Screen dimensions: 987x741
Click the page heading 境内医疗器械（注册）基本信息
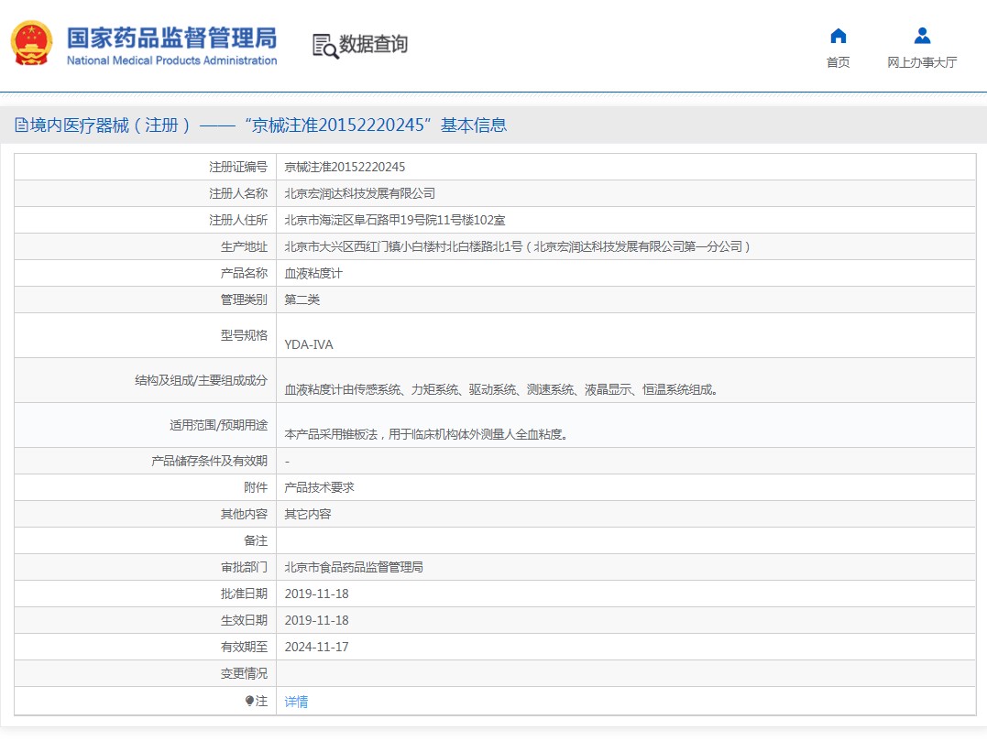(x=269, y=125)
